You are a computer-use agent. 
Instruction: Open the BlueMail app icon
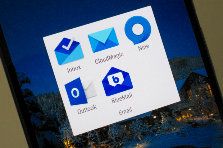point(118,82)
